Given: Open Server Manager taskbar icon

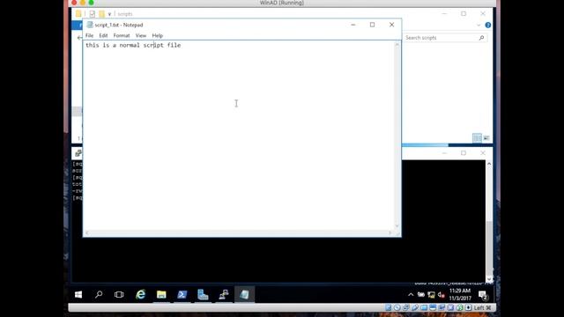Looking at the screenshot, I should (203, 295).
